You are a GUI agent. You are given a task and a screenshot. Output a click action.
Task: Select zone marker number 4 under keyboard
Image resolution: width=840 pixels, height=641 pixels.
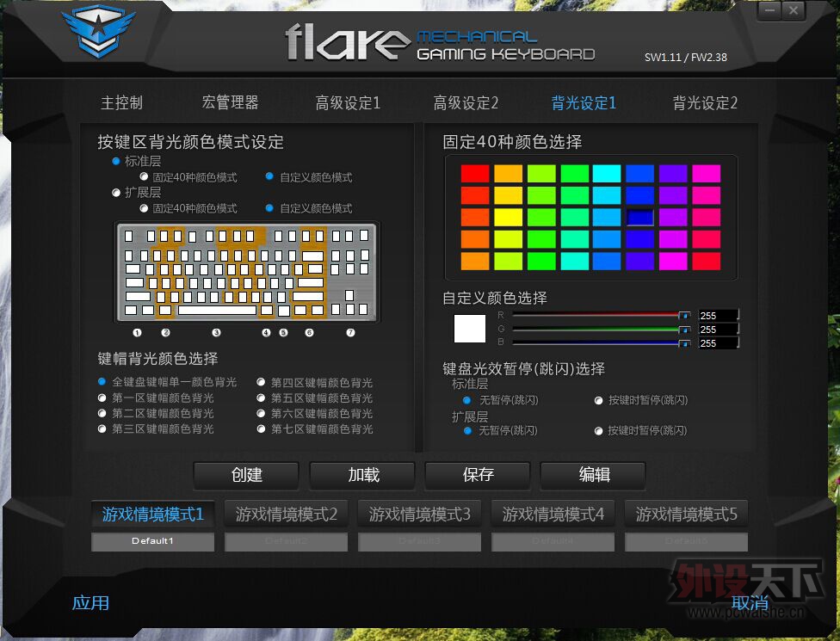pos(266,333)
